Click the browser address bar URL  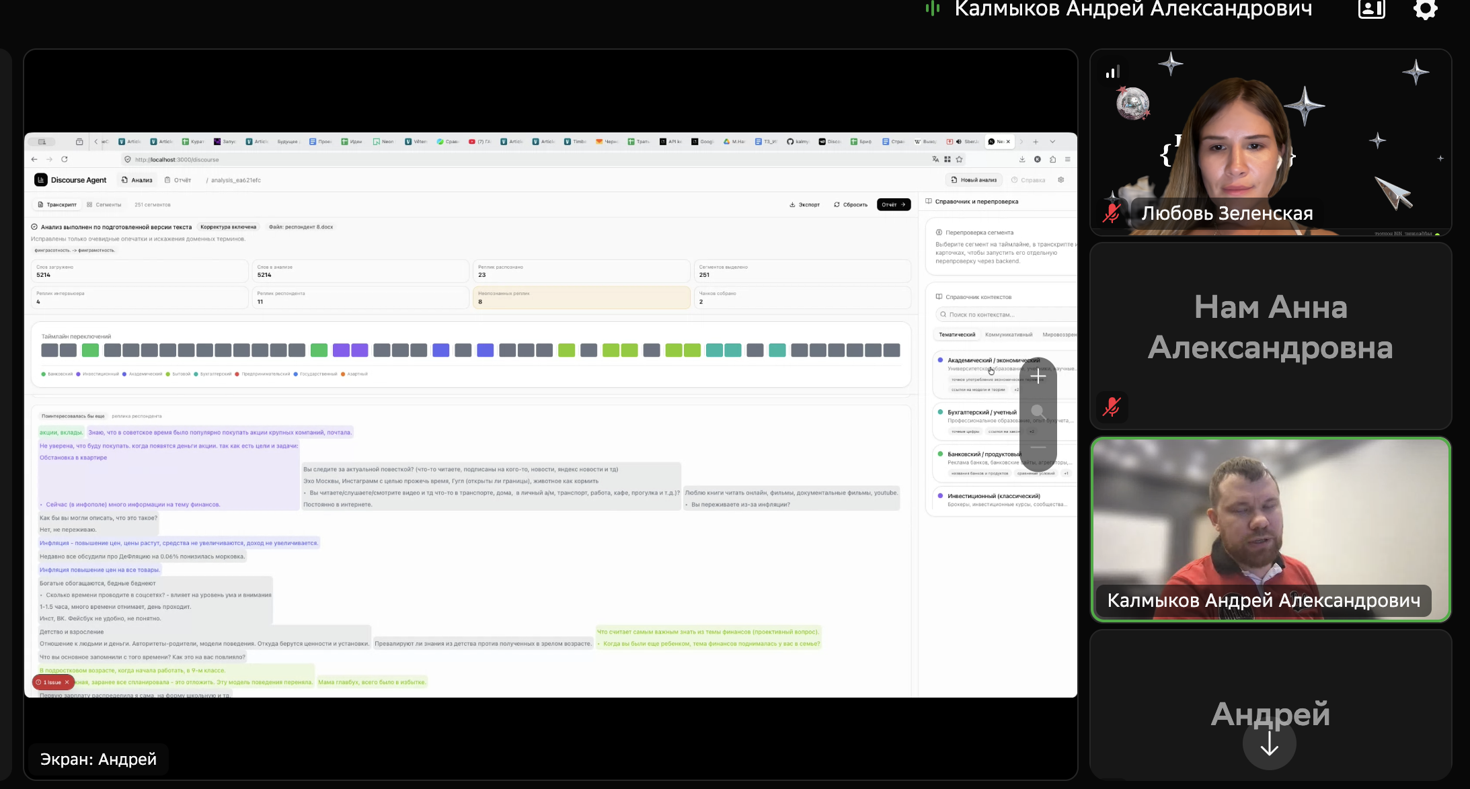pyautogui.click(x=177, y=160)
